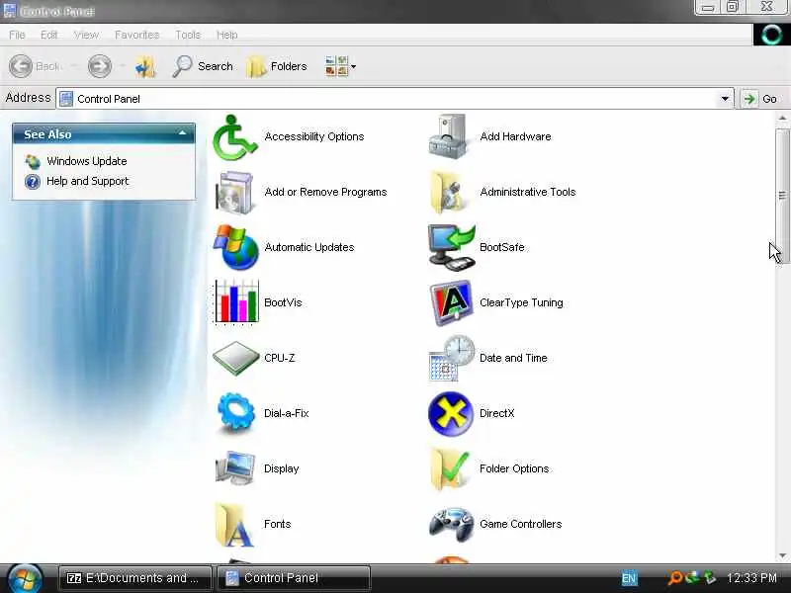
Task: Open the Favorites menu
Action: [x=136, y=35]
